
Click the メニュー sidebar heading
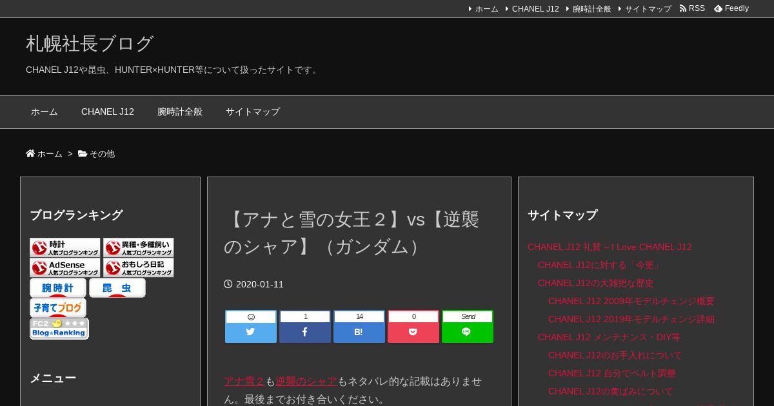coord(53,378)
